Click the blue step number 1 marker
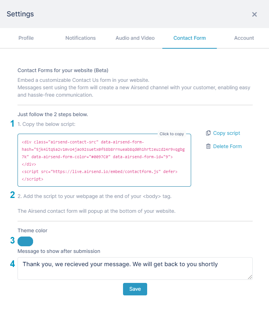This screenshot has height=325, width=269. pos(12,124)
